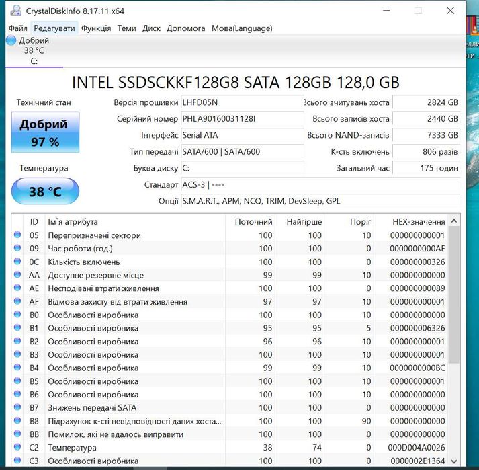Click the status orb for attribute AA
Viewport: 479px width, 470px height.
coord(17,274)
